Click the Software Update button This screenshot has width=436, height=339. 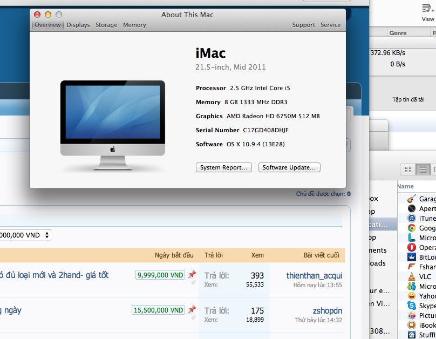click(289, 167)
